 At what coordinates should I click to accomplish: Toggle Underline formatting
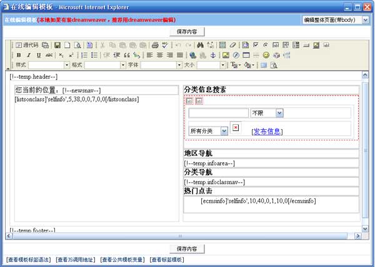click(x=38, y=56)
